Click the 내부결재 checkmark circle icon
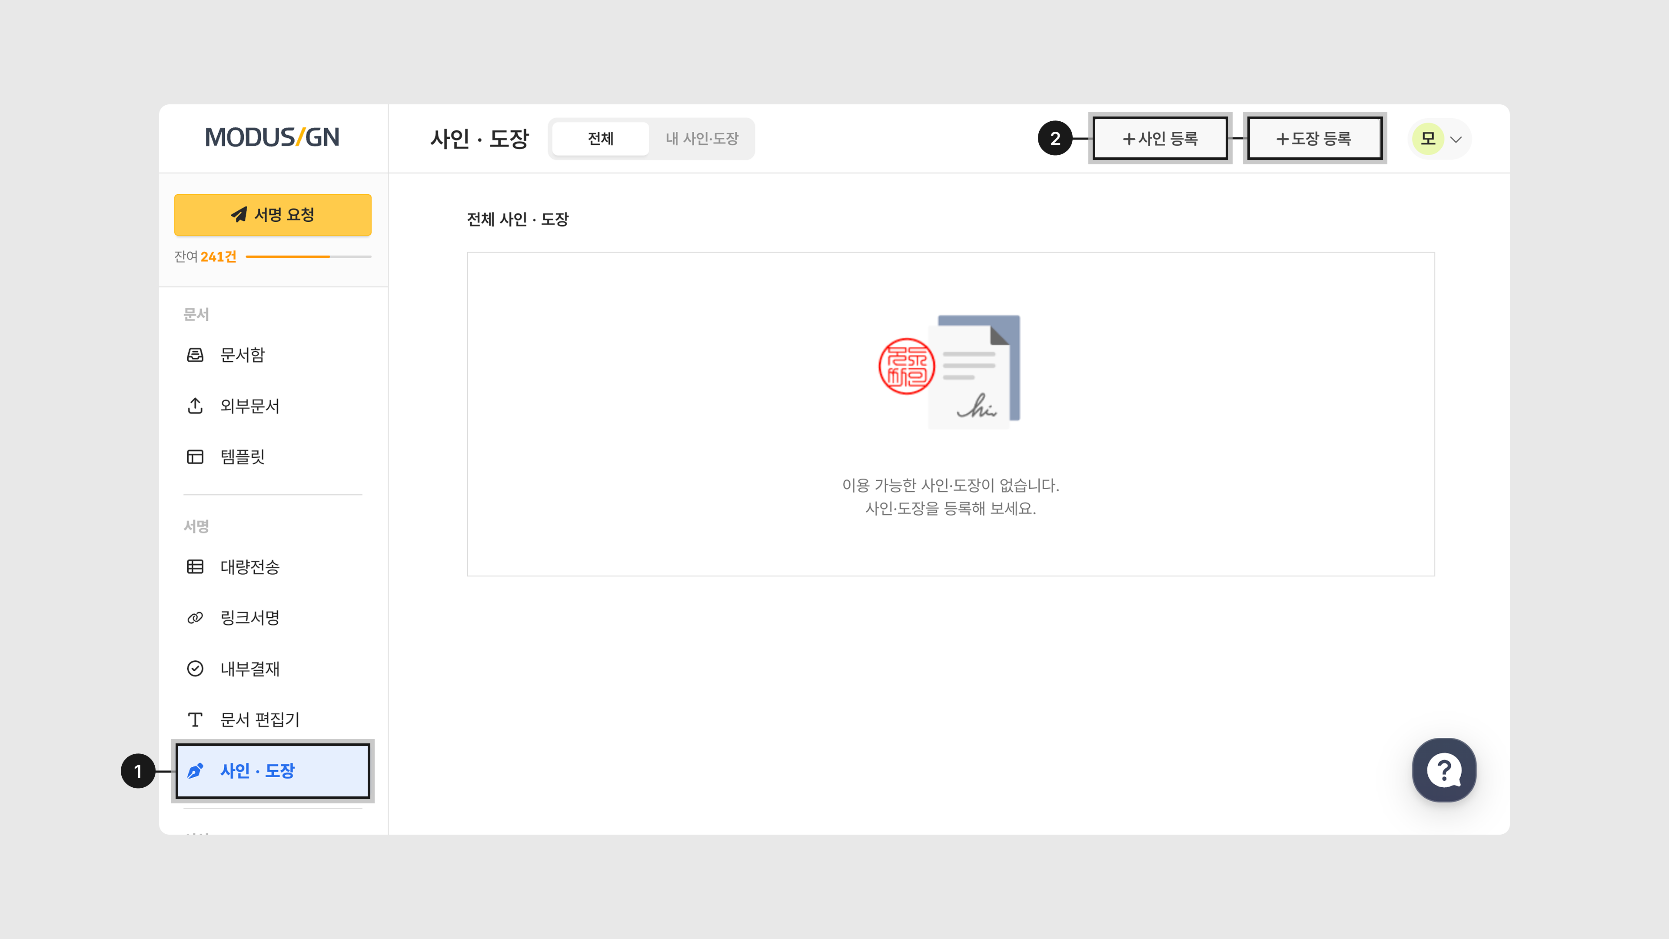The height and width of the screenshot is (939, 1669). tap(195, 668)
